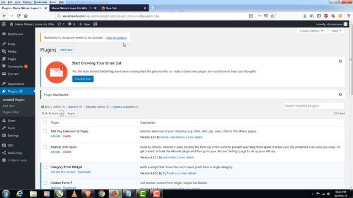
Task: Open the Tools menu in menu bar
Action: (53, 2)
